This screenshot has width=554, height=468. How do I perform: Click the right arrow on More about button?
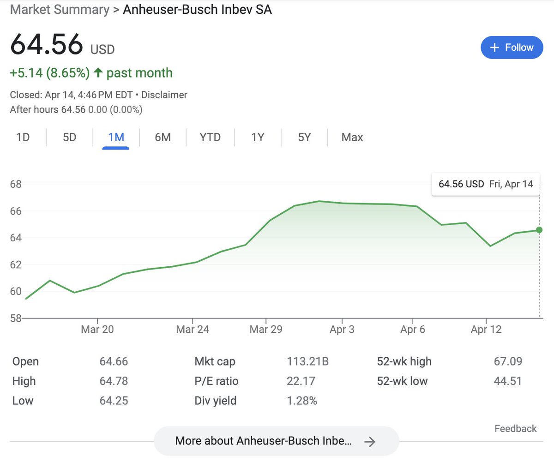[369, 441]
